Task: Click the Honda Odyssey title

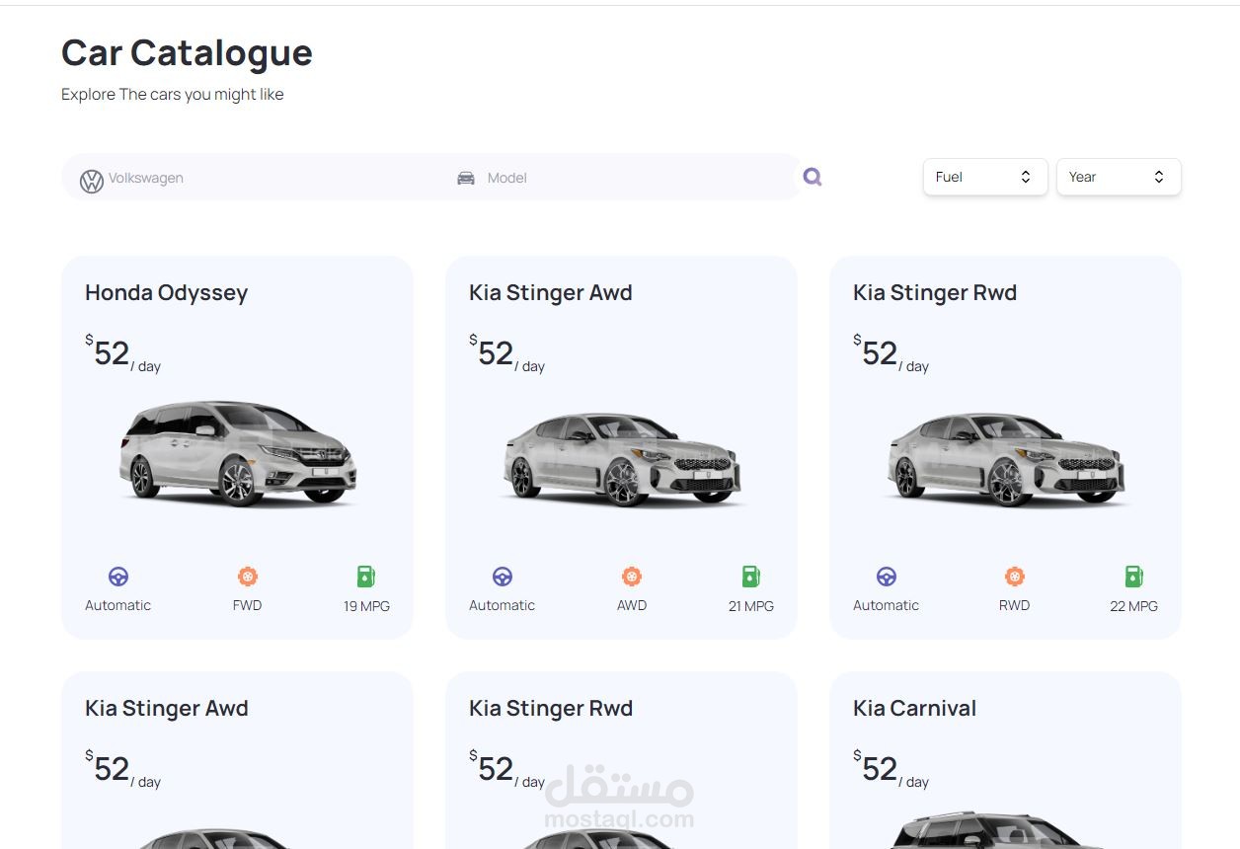Action: coord(166,293)
